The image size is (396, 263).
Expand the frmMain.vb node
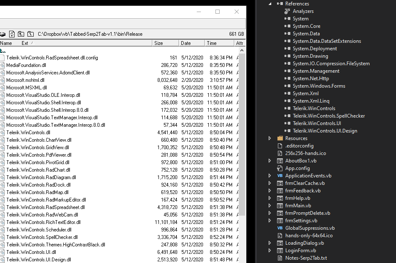[270, 206]
